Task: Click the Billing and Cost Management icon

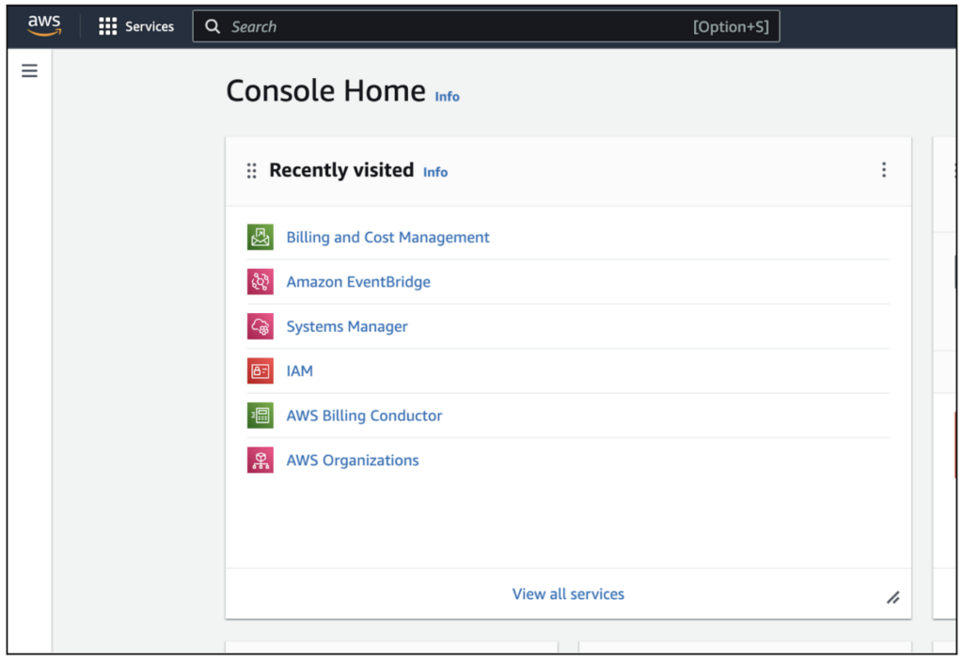Action: [260, 238]
